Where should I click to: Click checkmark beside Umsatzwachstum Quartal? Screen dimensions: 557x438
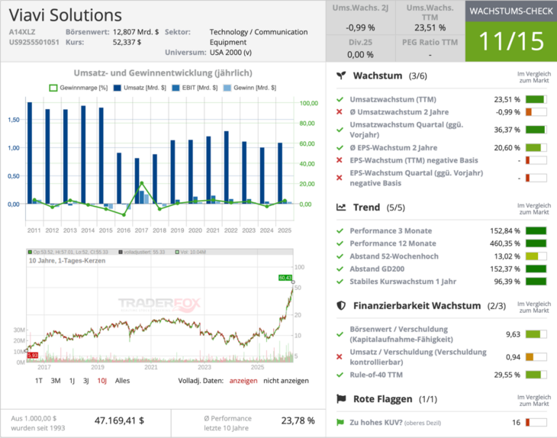(x=340, y=130)
